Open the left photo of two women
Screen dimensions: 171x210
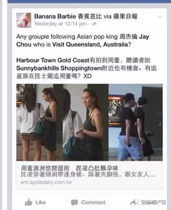click(x=39, y=122)
